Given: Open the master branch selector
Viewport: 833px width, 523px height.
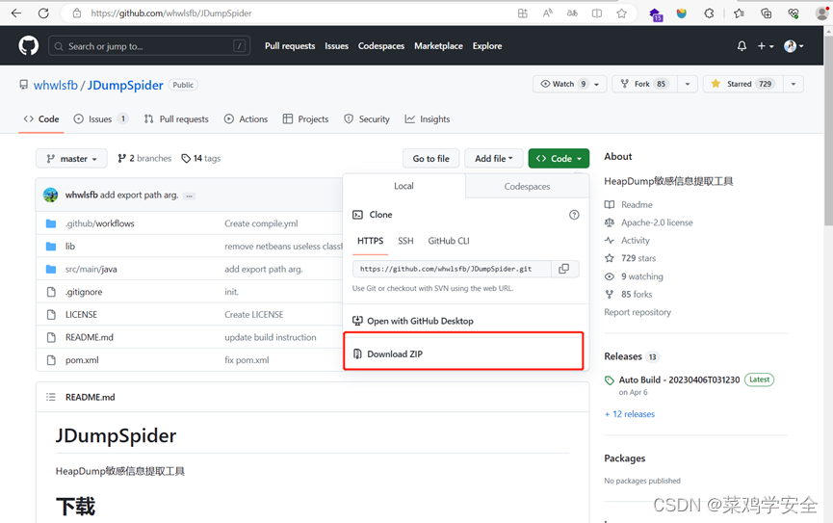Looking at the screenshot, I should click(71, 158).
